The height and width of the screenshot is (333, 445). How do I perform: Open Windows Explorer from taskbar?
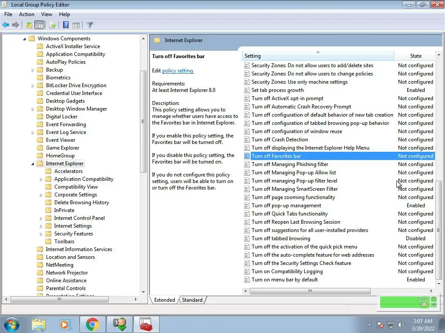coord(38,324)
